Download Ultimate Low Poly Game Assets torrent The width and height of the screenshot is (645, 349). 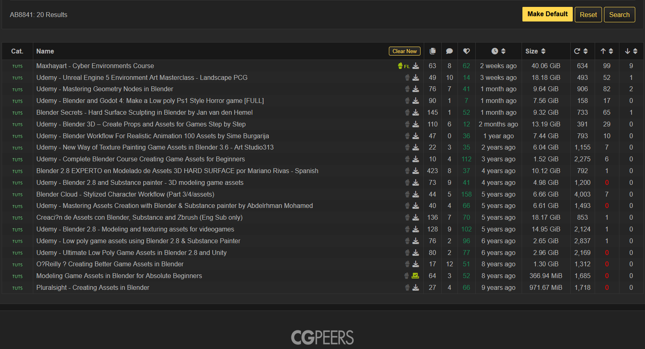coord(416,253)
